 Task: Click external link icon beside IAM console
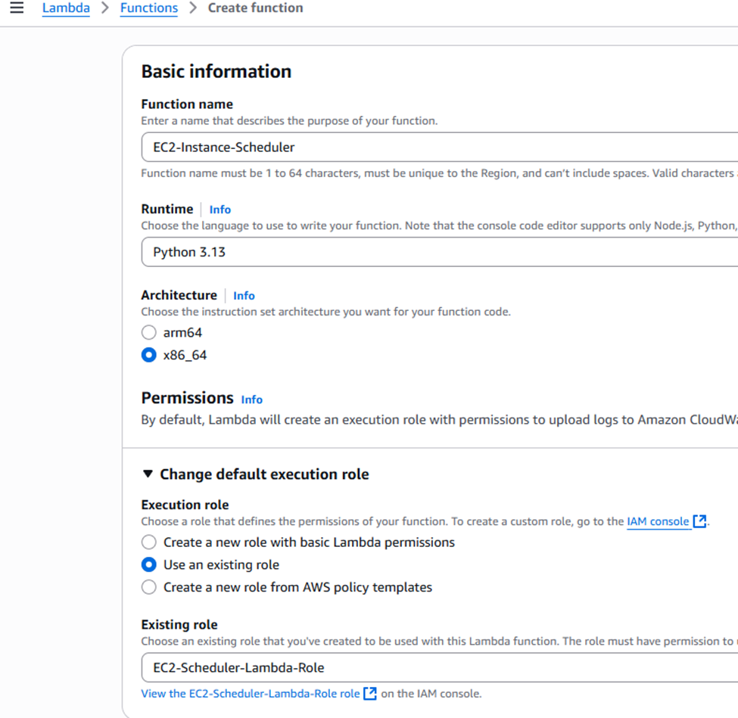pos(699,521)
